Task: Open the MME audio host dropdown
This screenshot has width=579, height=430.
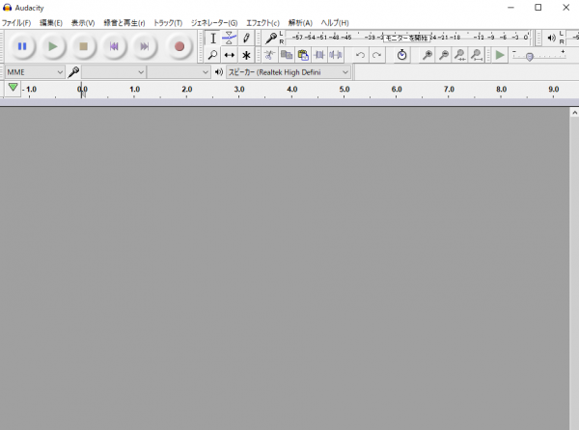Action: pyautogui.click(x=35, y=72)
